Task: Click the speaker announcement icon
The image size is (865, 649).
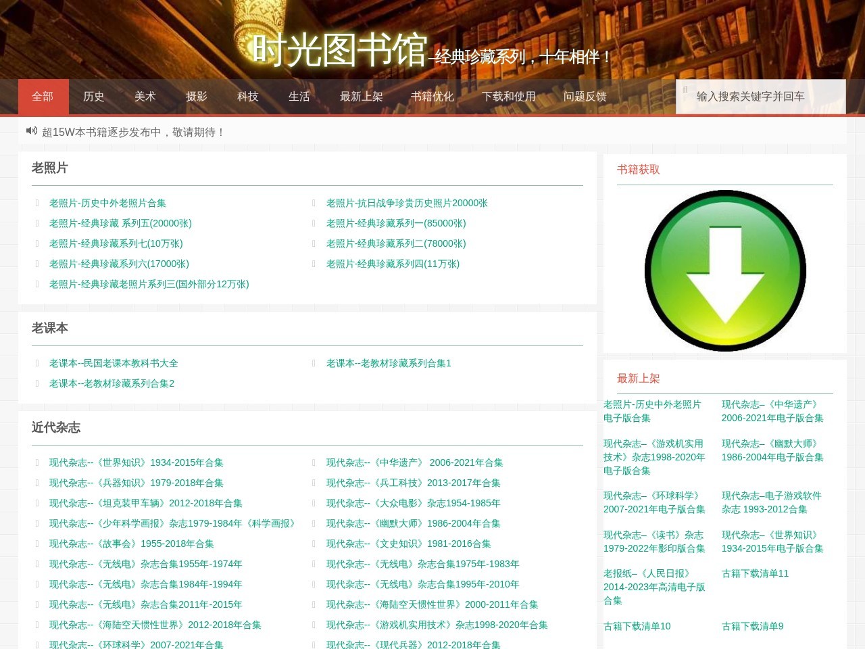Action: tap(31, 130)
